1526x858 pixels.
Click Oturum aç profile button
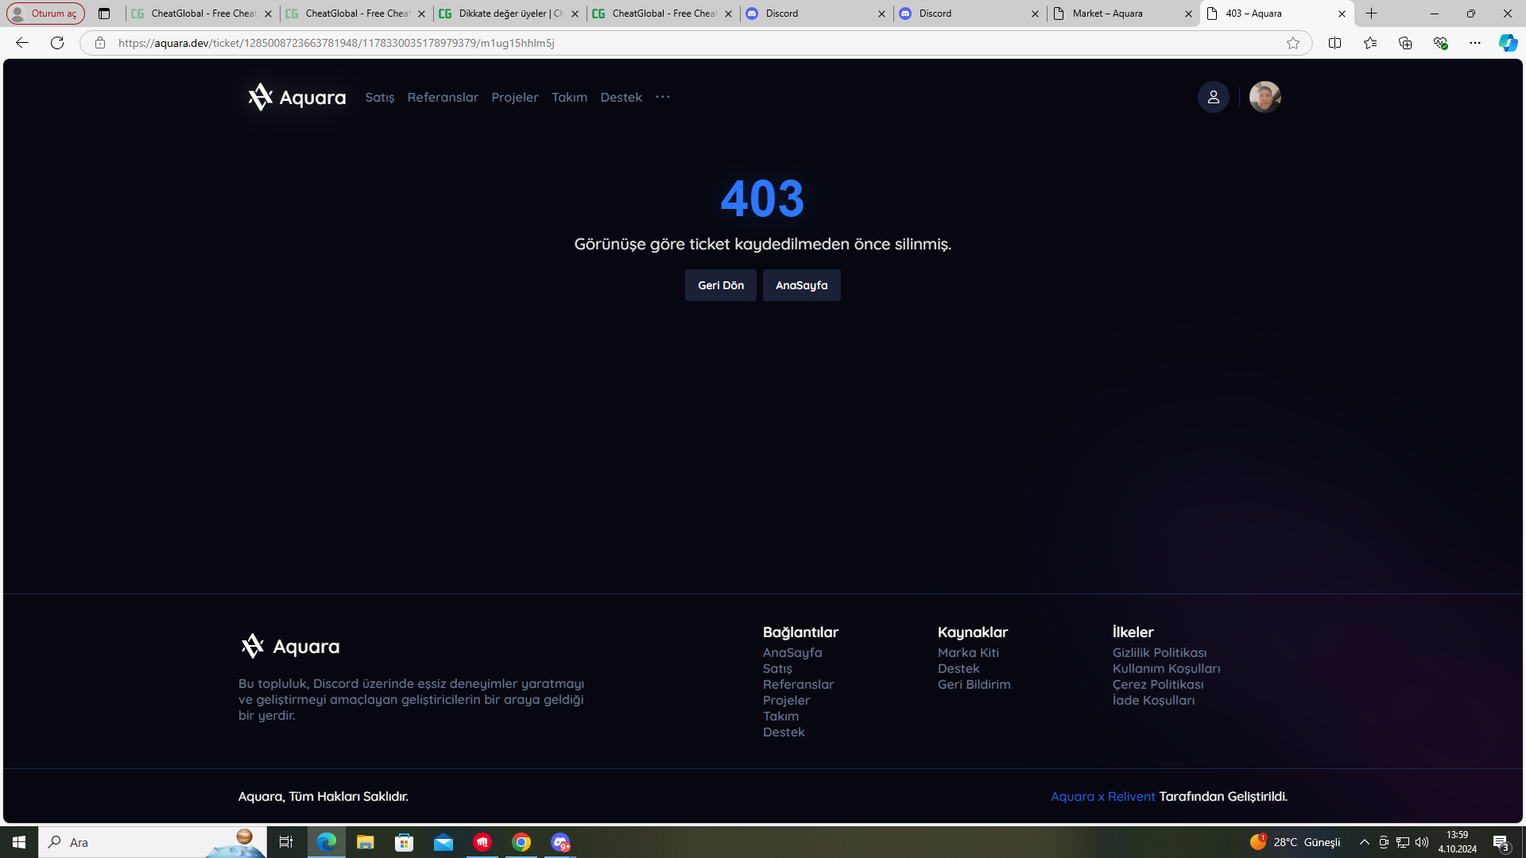tap(45, 14)
